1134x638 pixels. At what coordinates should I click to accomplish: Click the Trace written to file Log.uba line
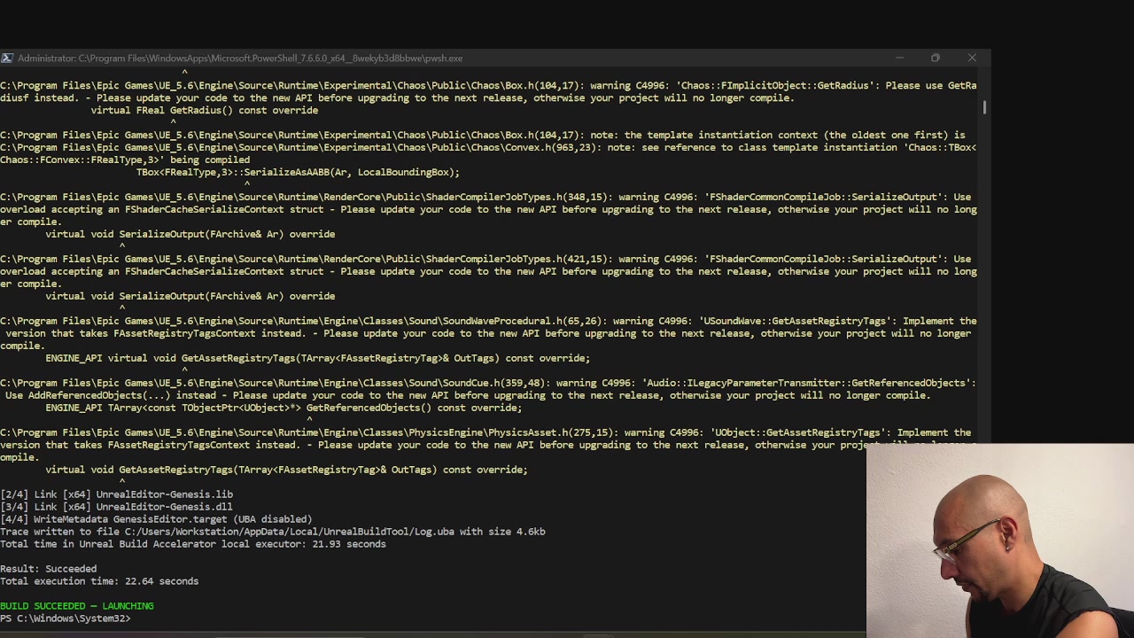tap(273, 532)
